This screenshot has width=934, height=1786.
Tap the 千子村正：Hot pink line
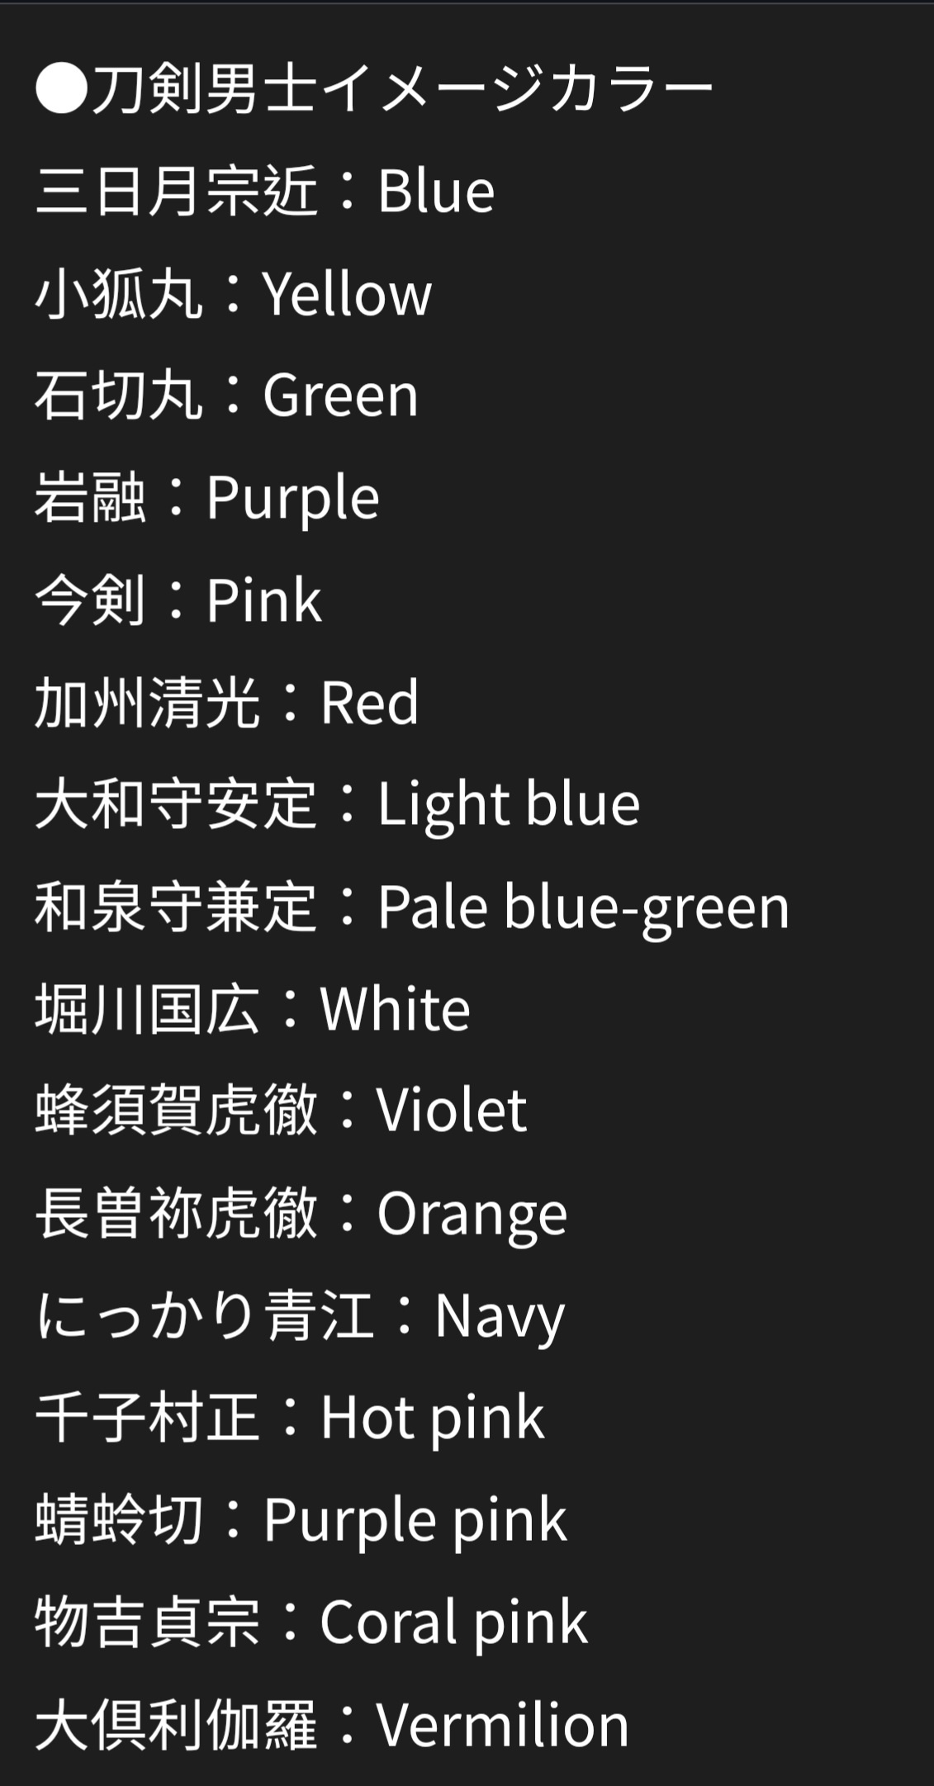click(x=290, y=1417)
